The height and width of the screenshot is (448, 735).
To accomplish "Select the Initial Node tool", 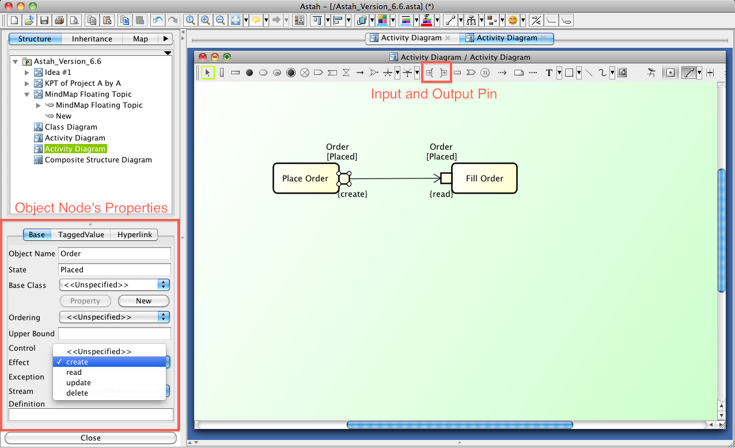I will coord(249,73).
